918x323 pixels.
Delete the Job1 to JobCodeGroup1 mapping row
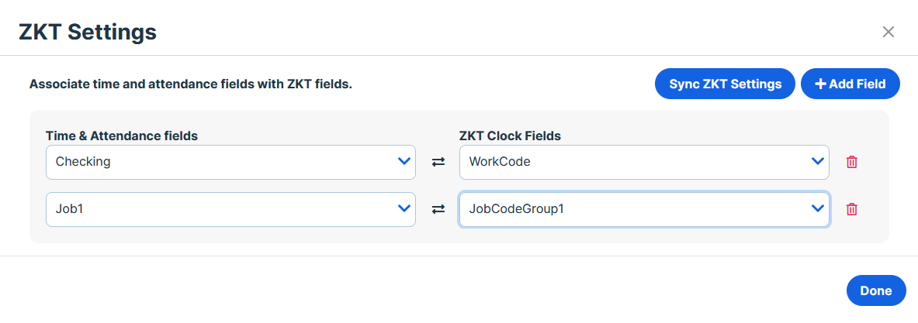[852, 209]
